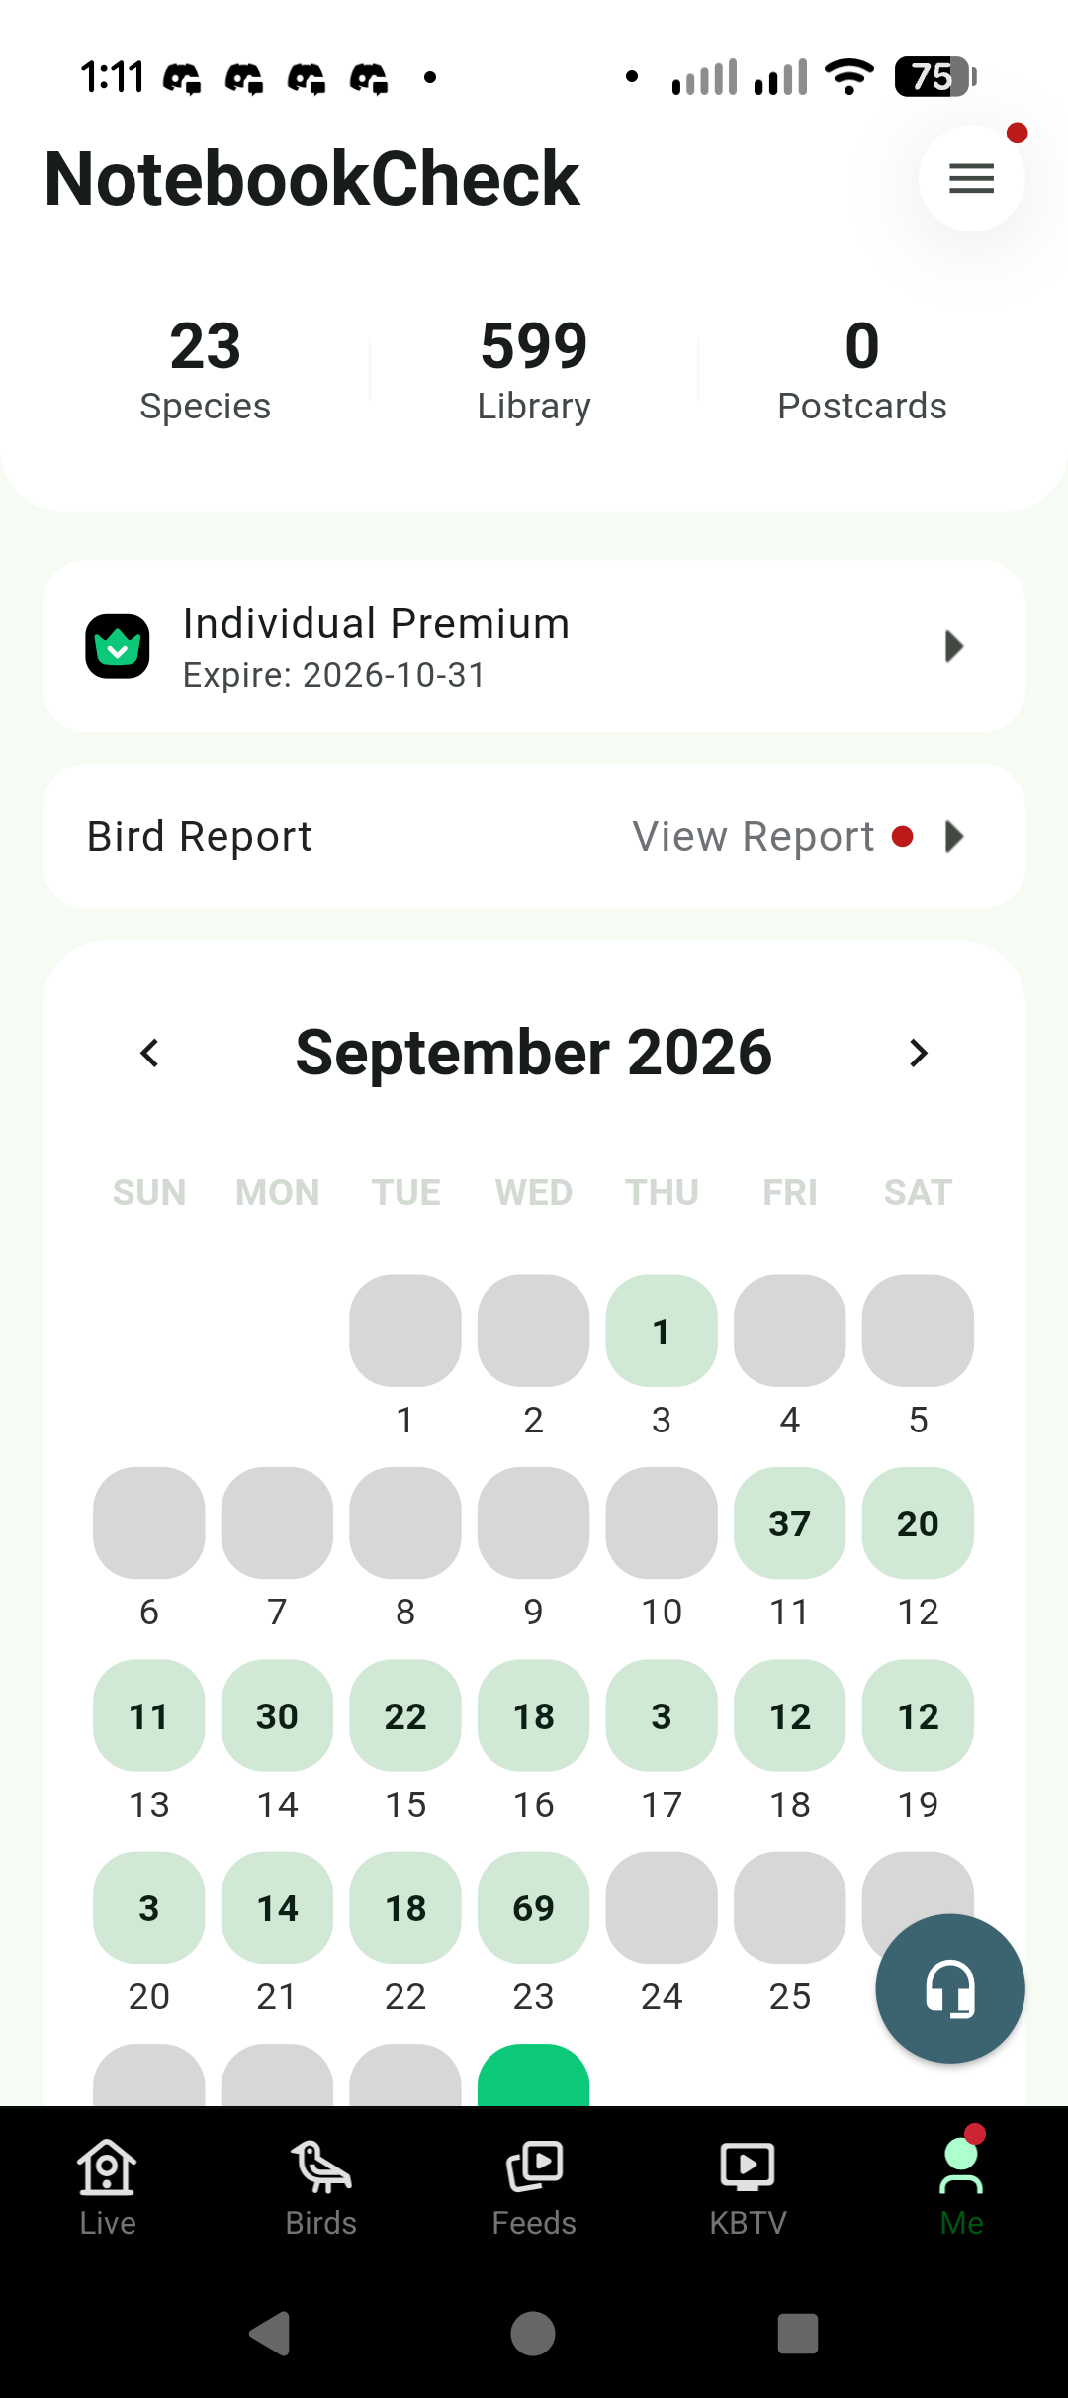The image size is (1068, 2398).
Task: Open the 23 Species count
Action: coord(206,370)
